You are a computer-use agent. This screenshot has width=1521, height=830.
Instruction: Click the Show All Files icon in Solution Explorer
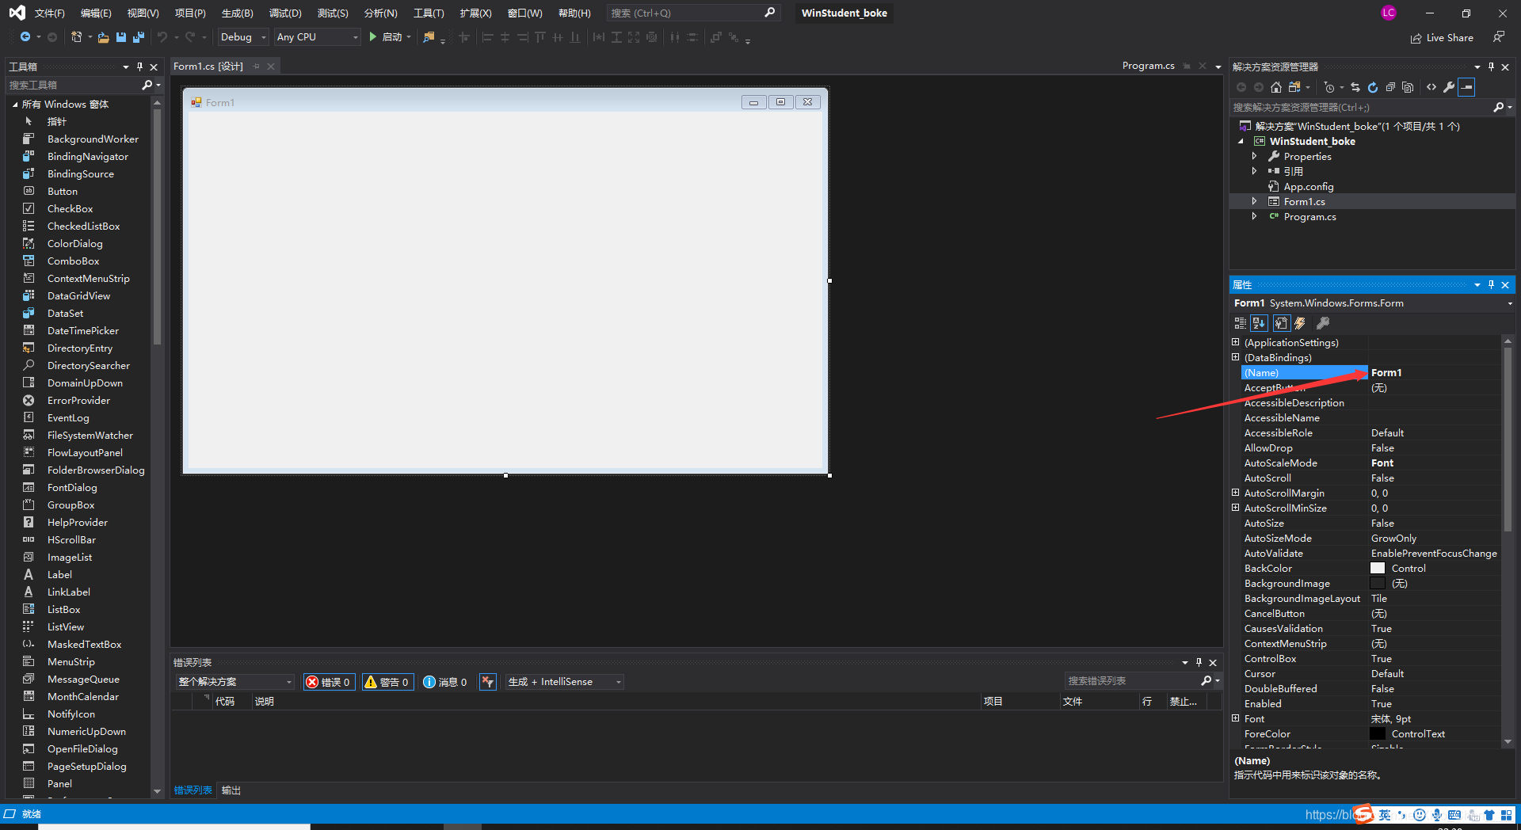coord(1408,87)
